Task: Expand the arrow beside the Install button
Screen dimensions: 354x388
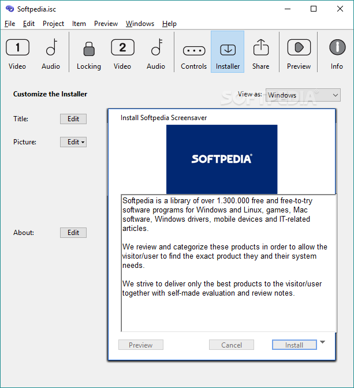Action: pyautogui.click(x=322, y=342)
